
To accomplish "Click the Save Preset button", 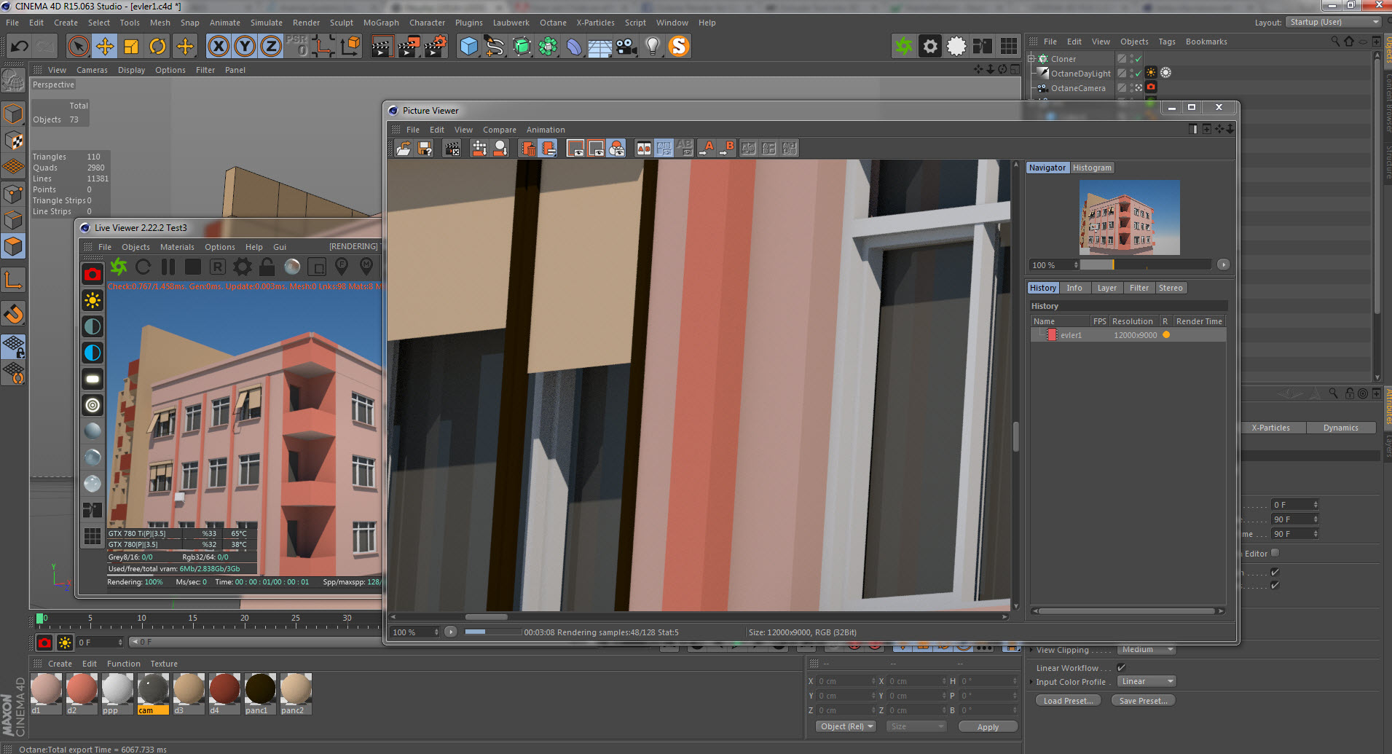I will pos(1142,701).
